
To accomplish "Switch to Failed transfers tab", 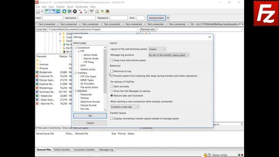I will tap(62, 150).
